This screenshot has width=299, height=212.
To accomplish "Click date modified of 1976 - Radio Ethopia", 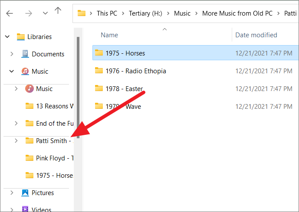I will [x=264, y=71].
